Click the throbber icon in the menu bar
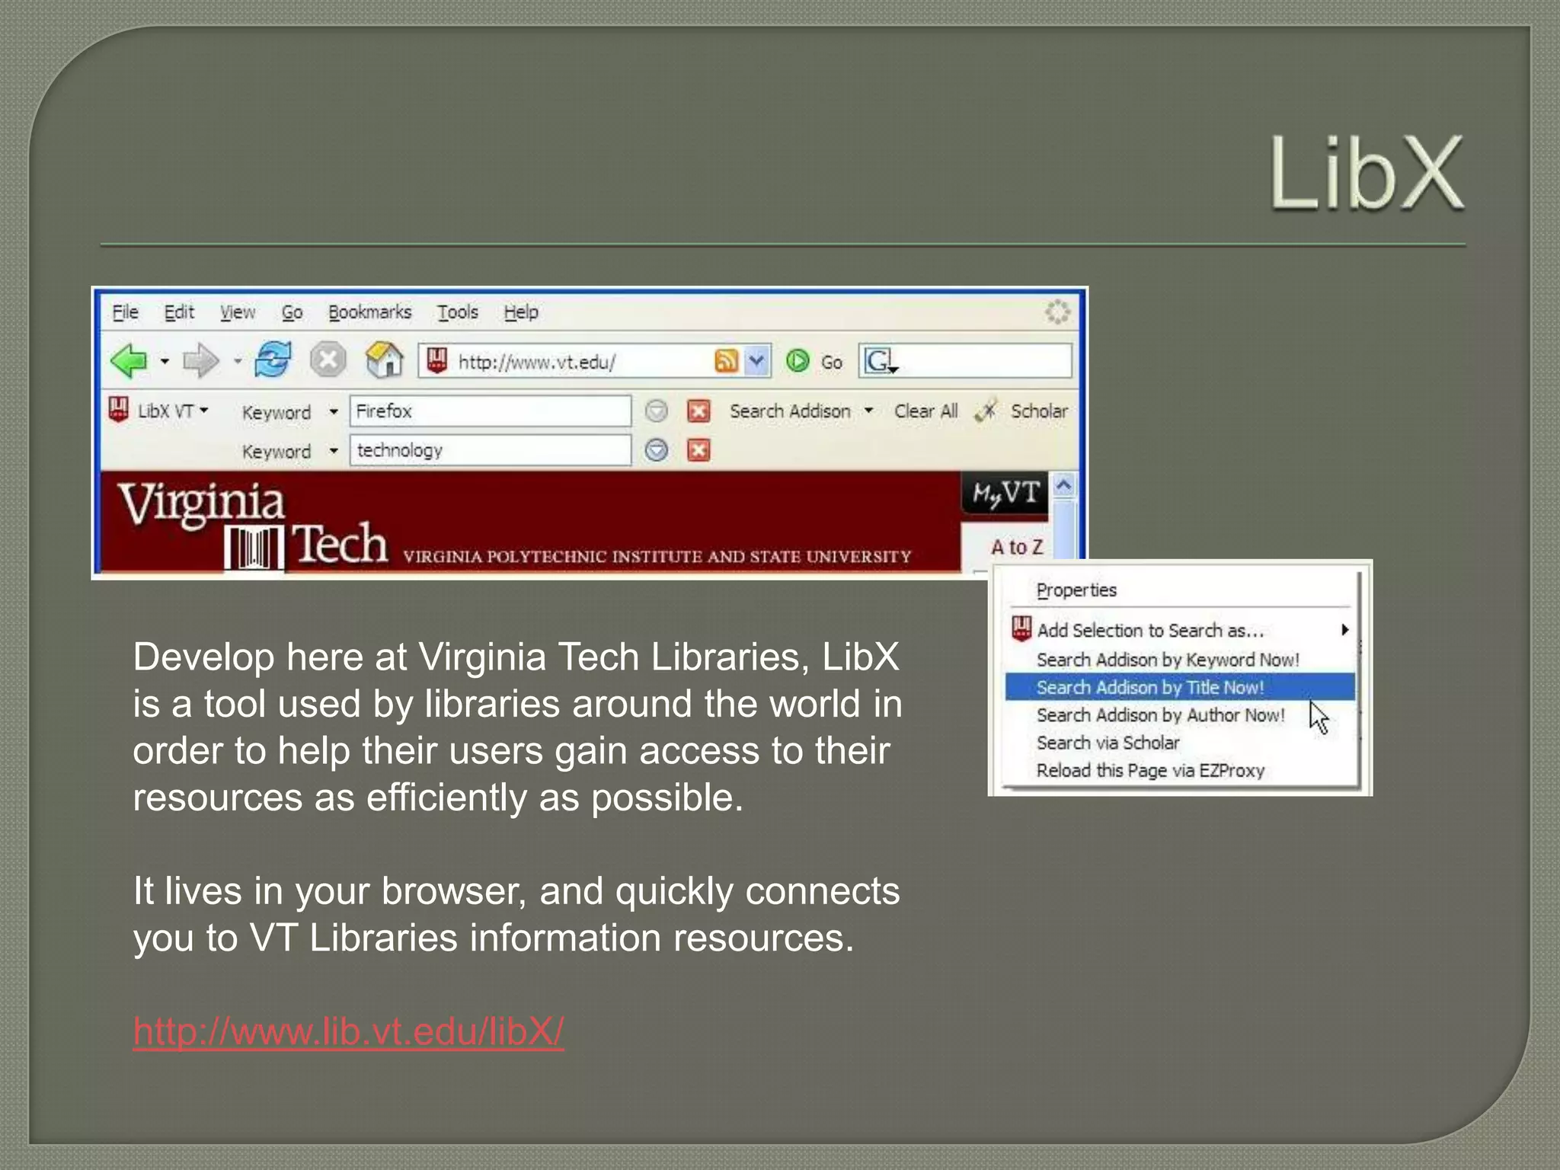 1057,312
